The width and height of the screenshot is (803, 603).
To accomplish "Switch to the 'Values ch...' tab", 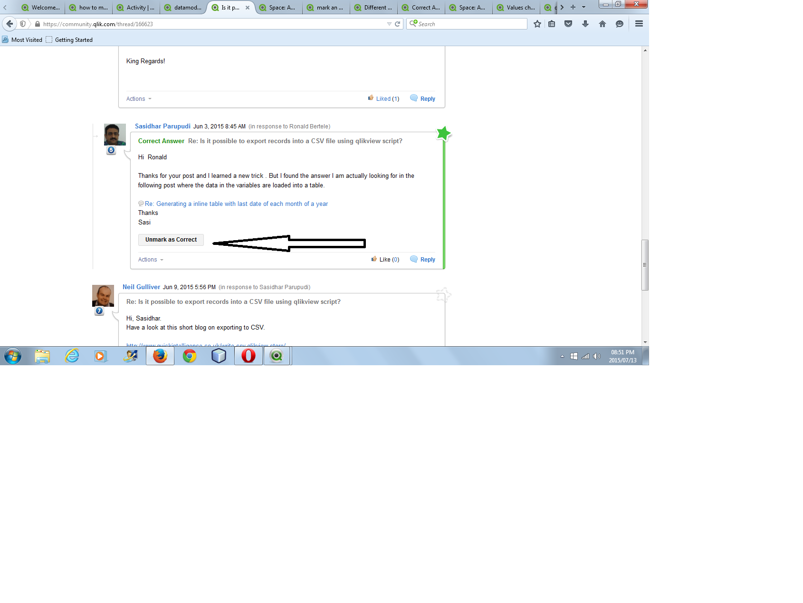I will [516, 8].
